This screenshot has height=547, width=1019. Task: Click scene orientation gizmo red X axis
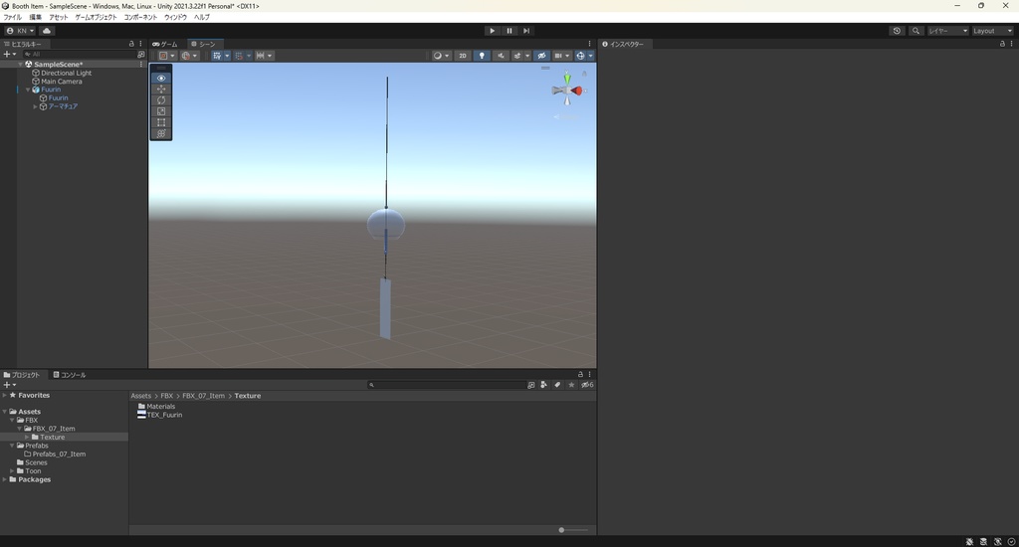577,91
